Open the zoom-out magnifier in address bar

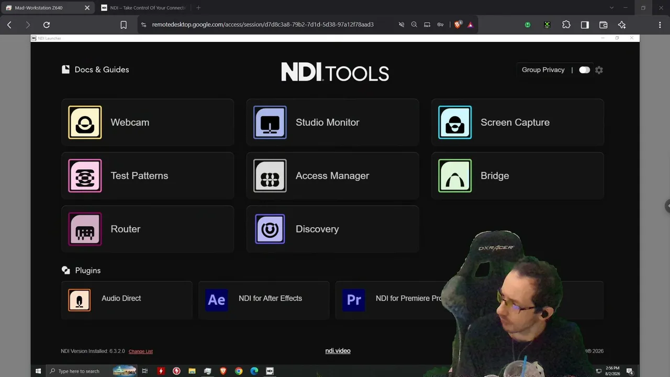tap(414, 25)
